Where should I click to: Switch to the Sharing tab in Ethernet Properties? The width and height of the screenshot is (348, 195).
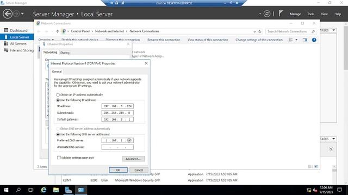(x=65, y=53)
